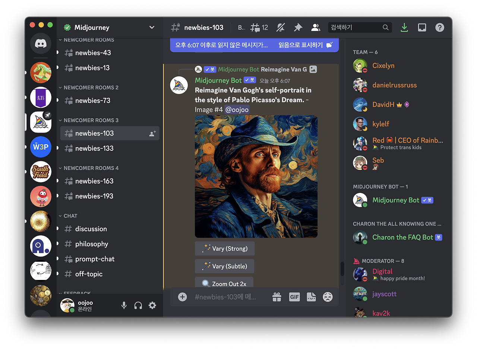
Task: Open Discord help
Action: (440, 27)
